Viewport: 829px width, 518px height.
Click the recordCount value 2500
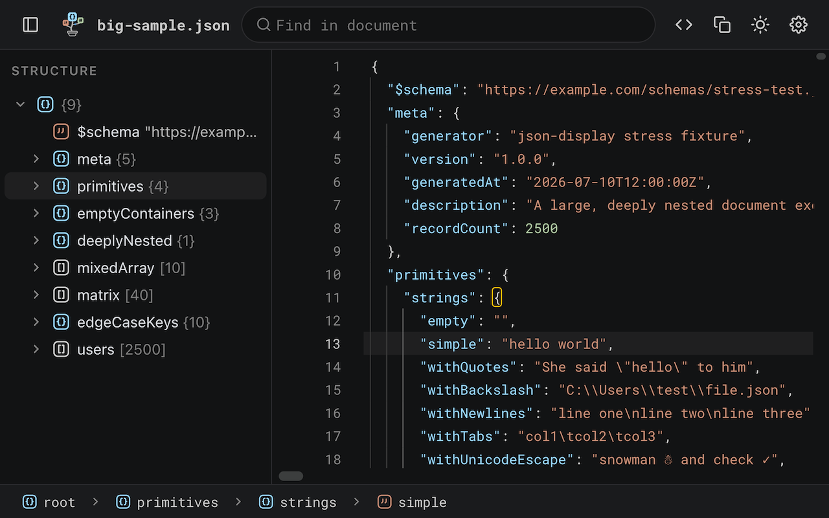point(541,229)
